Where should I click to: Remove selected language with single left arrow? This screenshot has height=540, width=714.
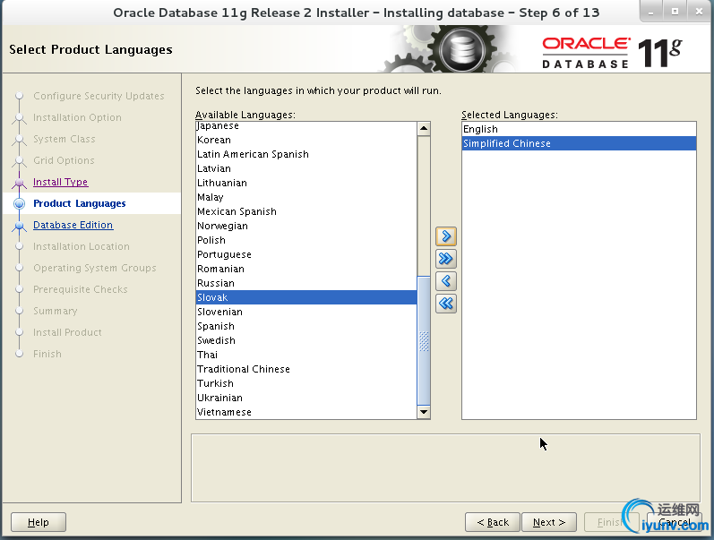click(446, 281)
